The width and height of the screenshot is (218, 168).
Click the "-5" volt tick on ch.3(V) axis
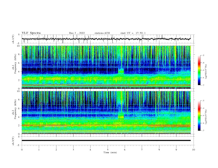(x=18, y=145)
